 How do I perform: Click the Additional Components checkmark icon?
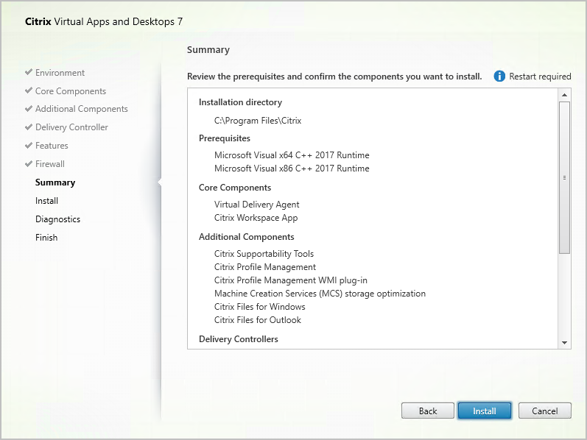(28, 109)
